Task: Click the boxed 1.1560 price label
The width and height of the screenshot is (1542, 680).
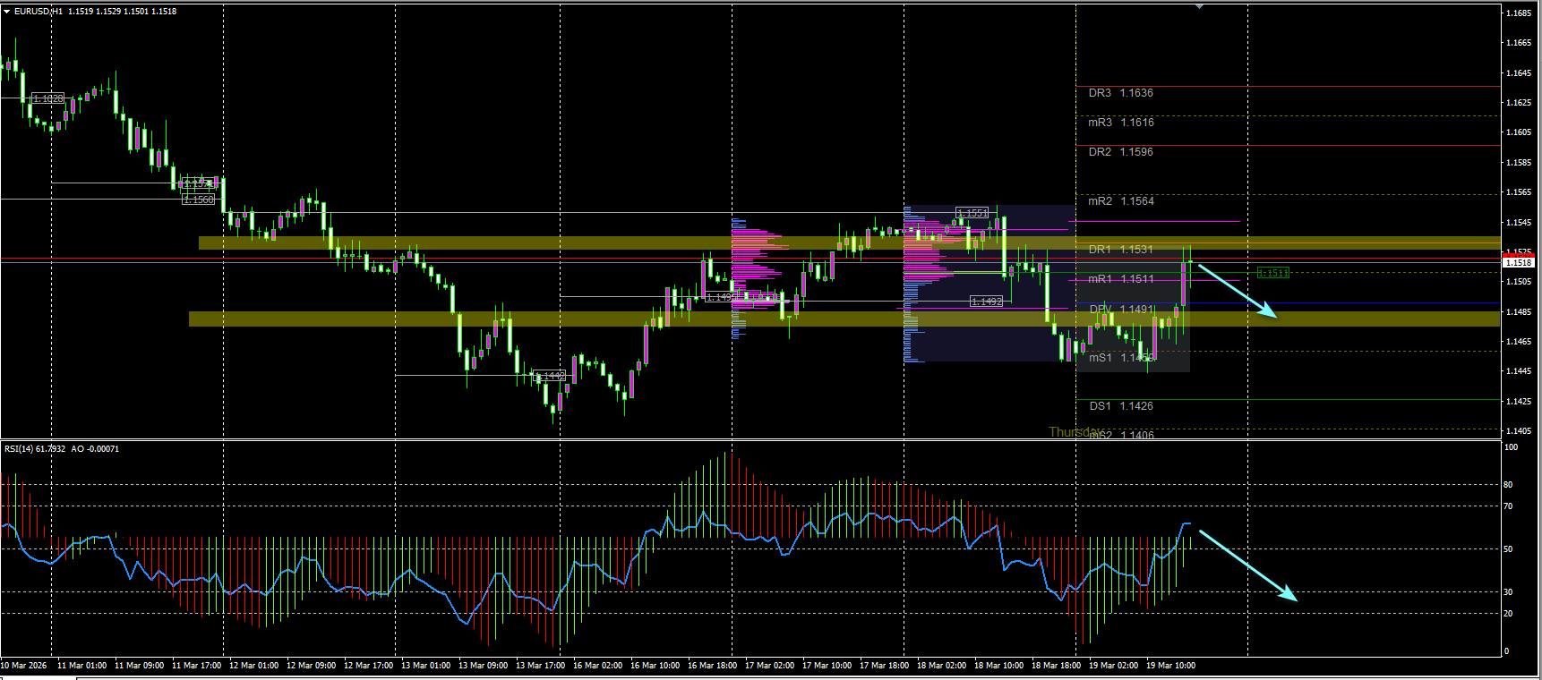Action: [198, 200]
